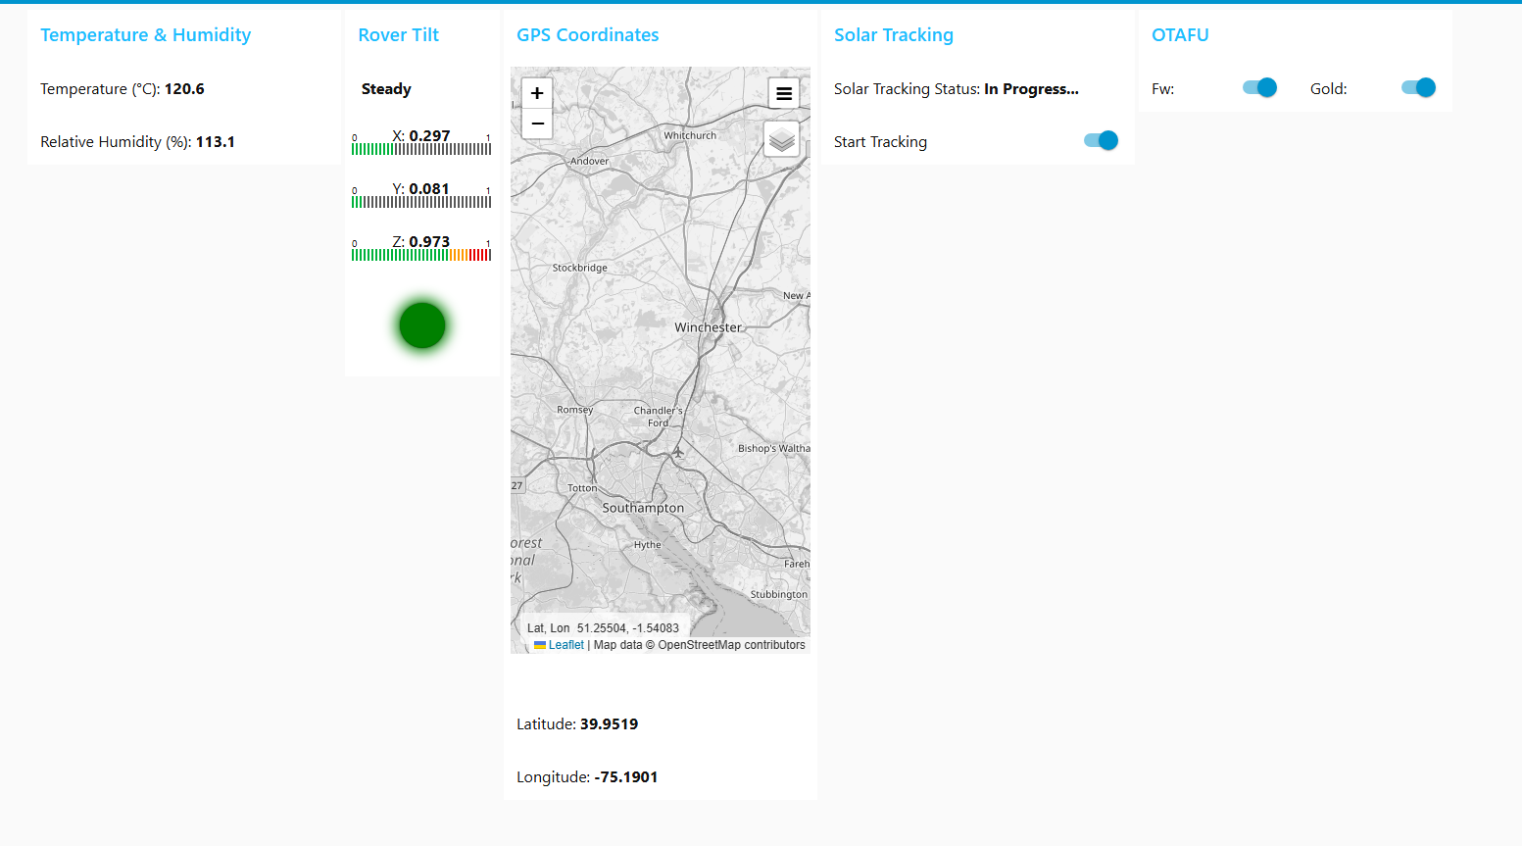Select the Solar Tracking panel title
Screen dimensions: 1522x846
[x=893, y=35]
